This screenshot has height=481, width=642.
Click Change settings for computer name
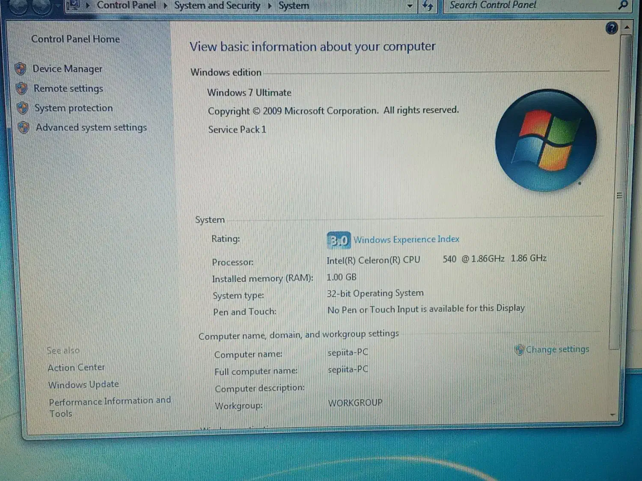point(557,349)
